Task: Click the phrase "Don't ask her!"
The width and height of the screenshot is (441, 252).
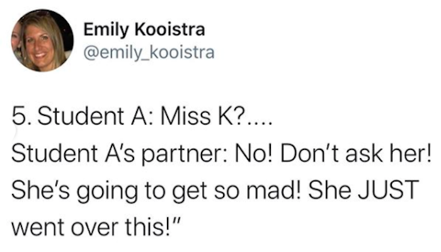Action: pyautogui.click(x=355, y=153)
